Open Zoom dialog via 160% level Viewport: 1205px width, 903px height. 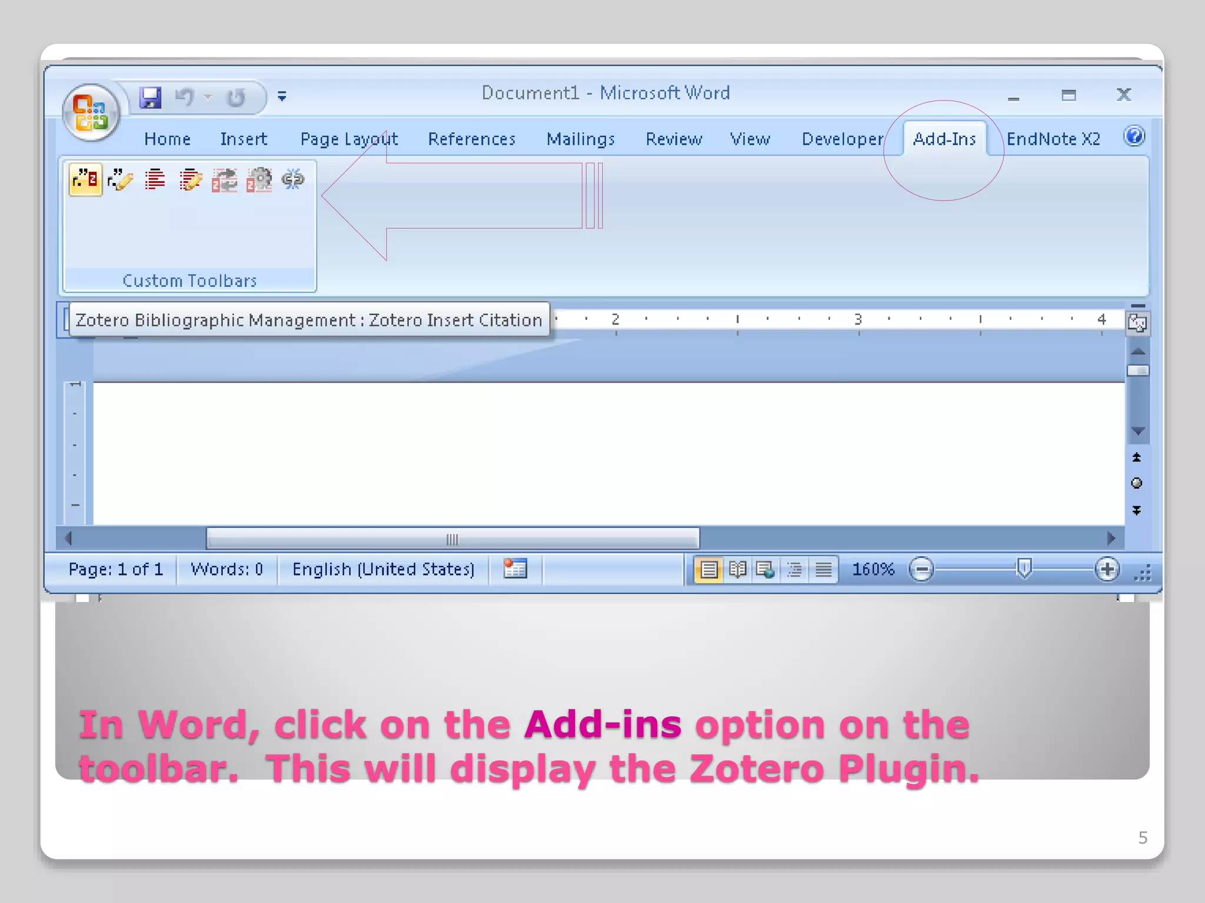pyautogui.click(x=873, y=569)
